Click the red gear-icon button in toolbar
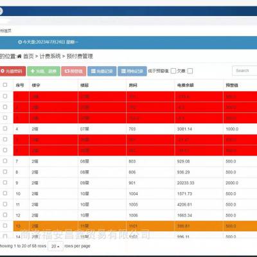 click(13, 71)
